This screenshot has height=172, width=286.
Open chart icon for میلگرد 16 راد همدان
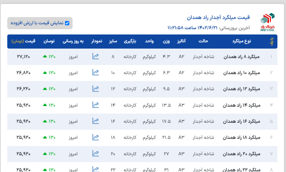click(x=95, y=121)
